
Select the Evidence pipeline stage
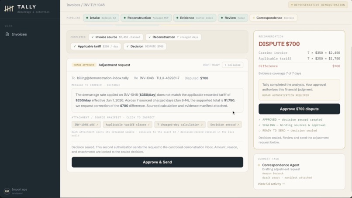coord(195,18)
